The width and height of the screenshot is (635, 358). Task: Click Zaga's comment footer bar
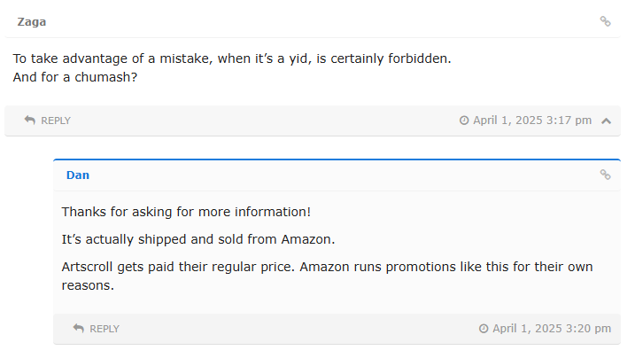tap(313, 121)
